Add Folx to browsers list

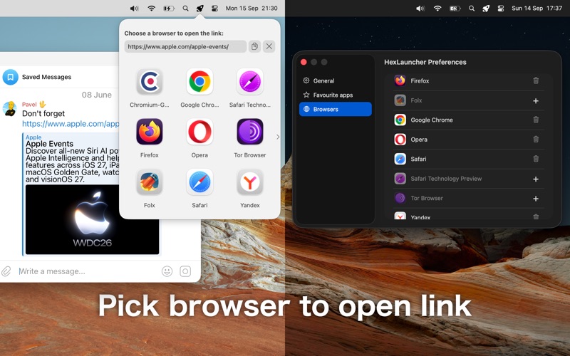point(536,100)
